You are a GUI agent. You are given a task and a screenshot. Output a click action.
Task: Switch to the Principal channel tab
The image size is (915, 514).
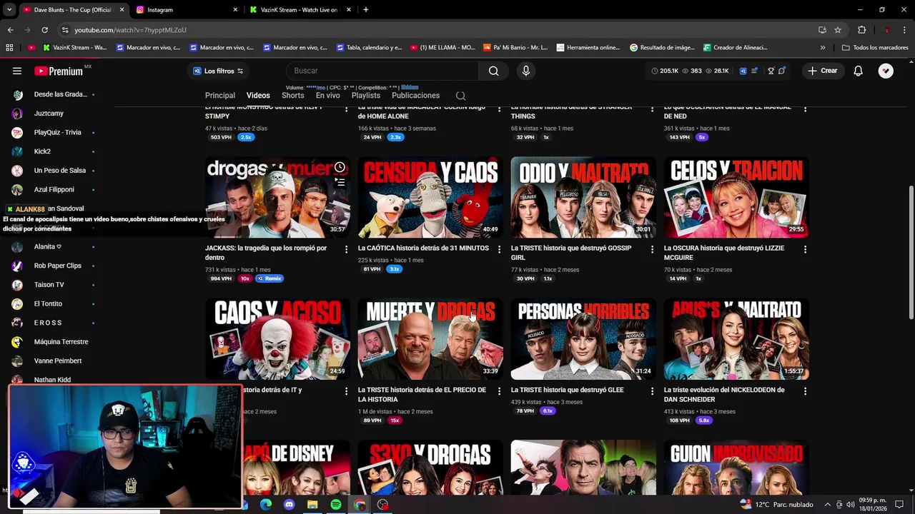pyautogui.click(x=220, y=96)
